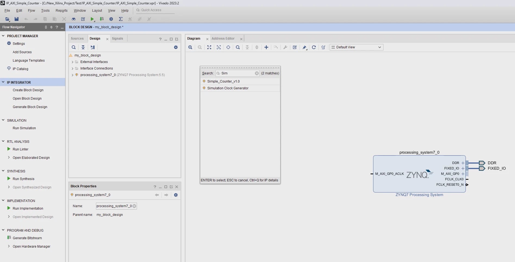
Task: Close the Design tab
Action: pos(107,39)
